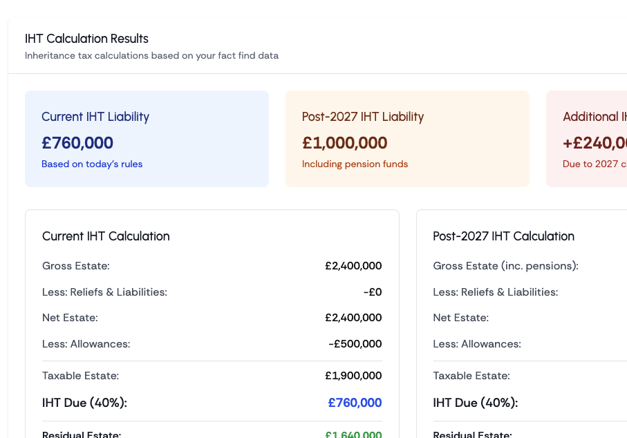
Task: Click the Less: Reliefs & Liabilities label
Action: [x=104, y=292]
